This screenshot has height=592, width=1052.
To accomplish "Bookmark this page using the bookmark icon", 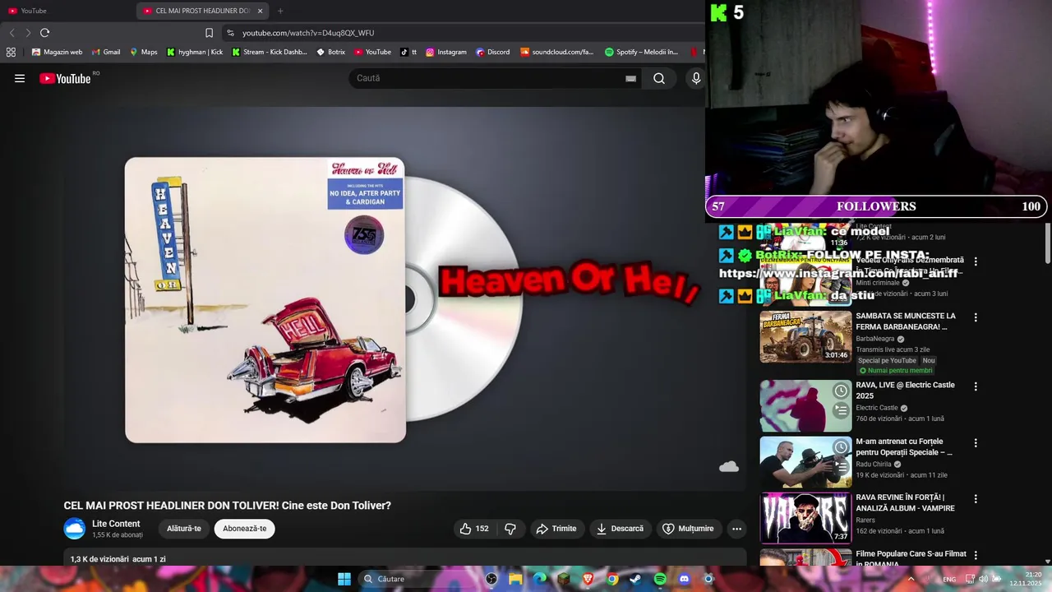I will coord(209,33).
